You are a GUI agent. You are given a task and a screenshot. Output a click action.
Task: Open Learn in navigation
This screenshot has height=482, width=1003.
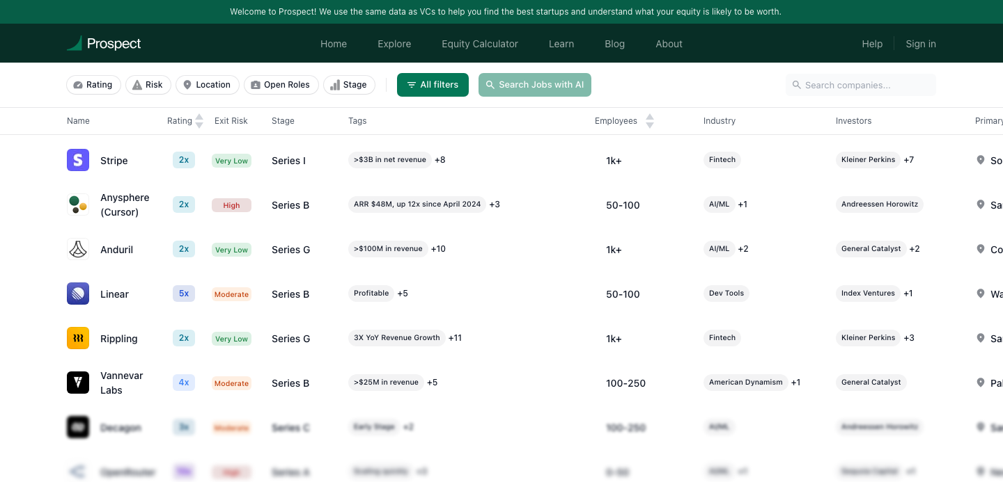click(561, 44)
